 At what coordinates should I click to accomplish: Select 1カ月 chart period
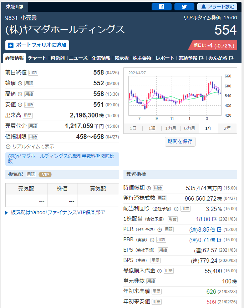coord(171,128)
